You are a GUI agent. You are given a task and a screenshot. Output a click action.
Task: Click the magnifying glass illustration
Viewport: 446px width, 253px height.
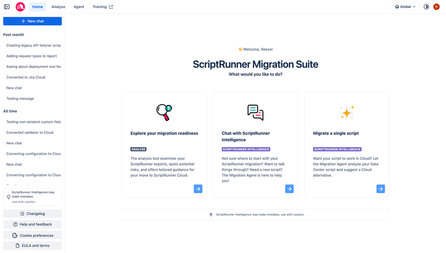(x=164, y=113)
